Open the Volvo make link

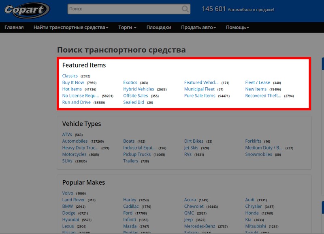pos(68,194)
